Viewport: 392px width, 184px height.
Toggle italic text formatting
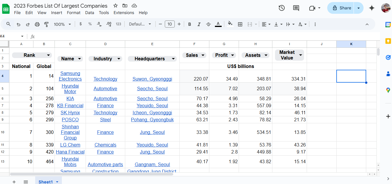pos(199,24)
